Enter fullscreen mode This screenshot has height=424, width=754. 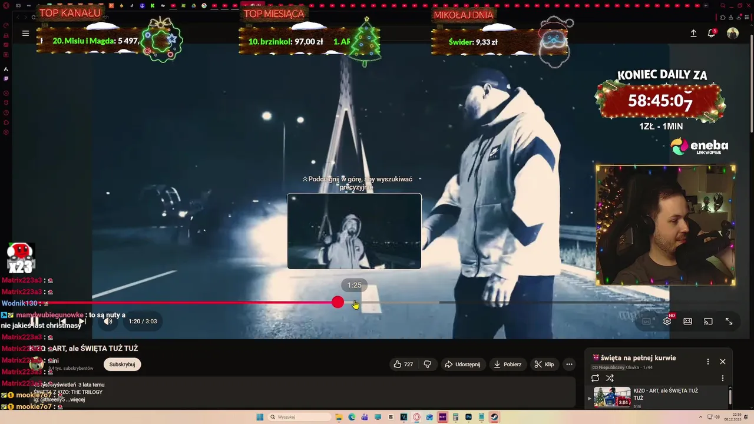(x=729, y=321)
